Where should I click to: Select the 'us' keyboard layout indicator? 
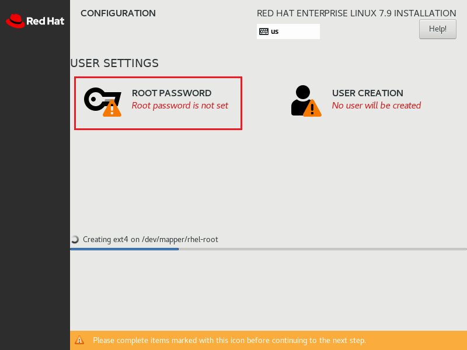pos(288,32)
